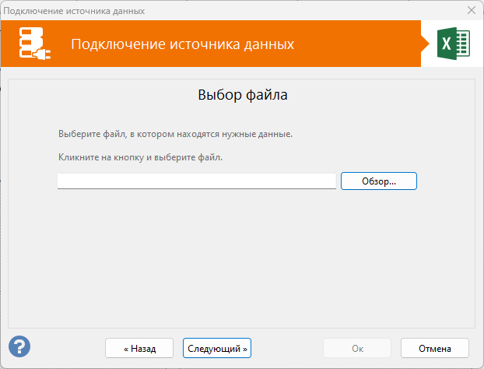Open file browser with Обзор button

379,181
